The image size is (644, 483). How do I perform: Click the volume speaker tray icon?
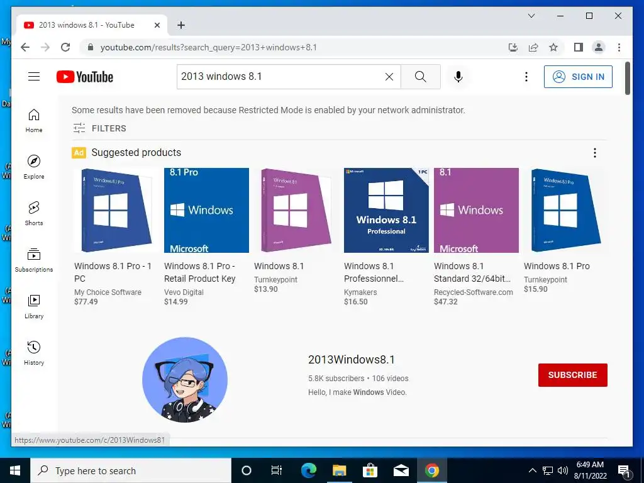[563, 470]
